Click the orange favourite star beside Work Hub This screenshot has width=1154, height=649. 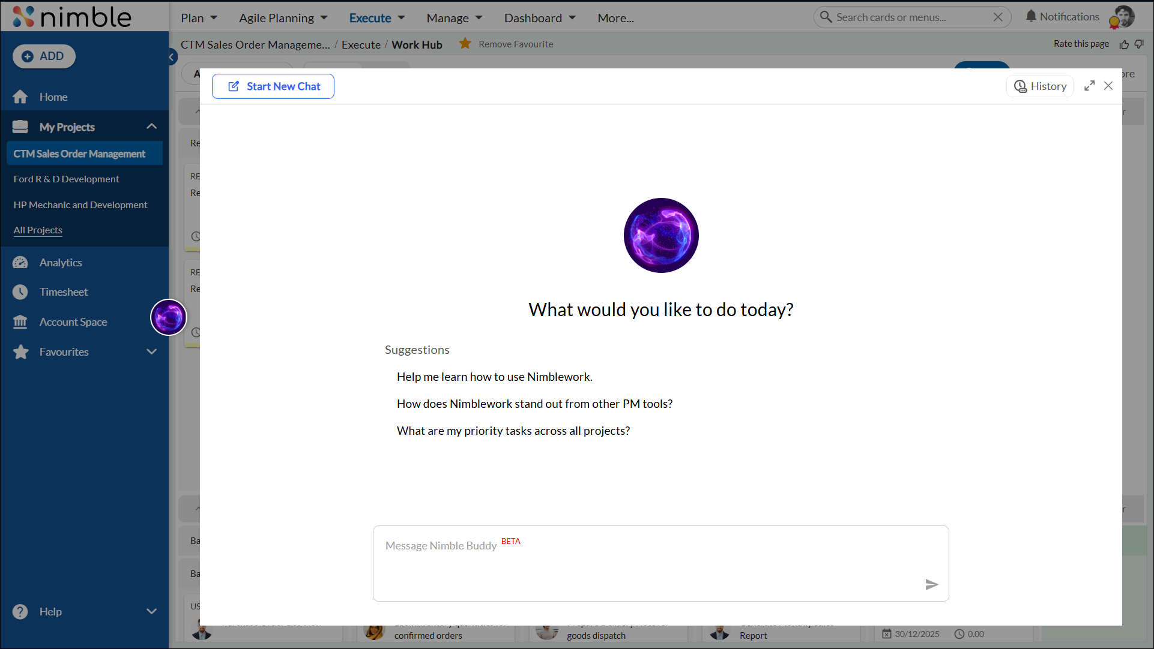pos(465,43)
